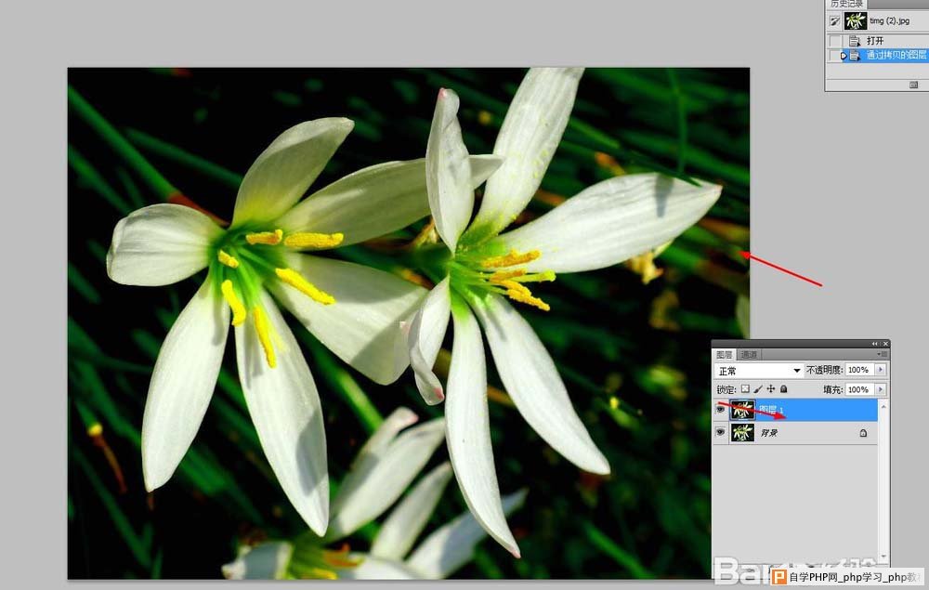Click the lock all padlock icon
929x590 pixels.
(783, 389)
